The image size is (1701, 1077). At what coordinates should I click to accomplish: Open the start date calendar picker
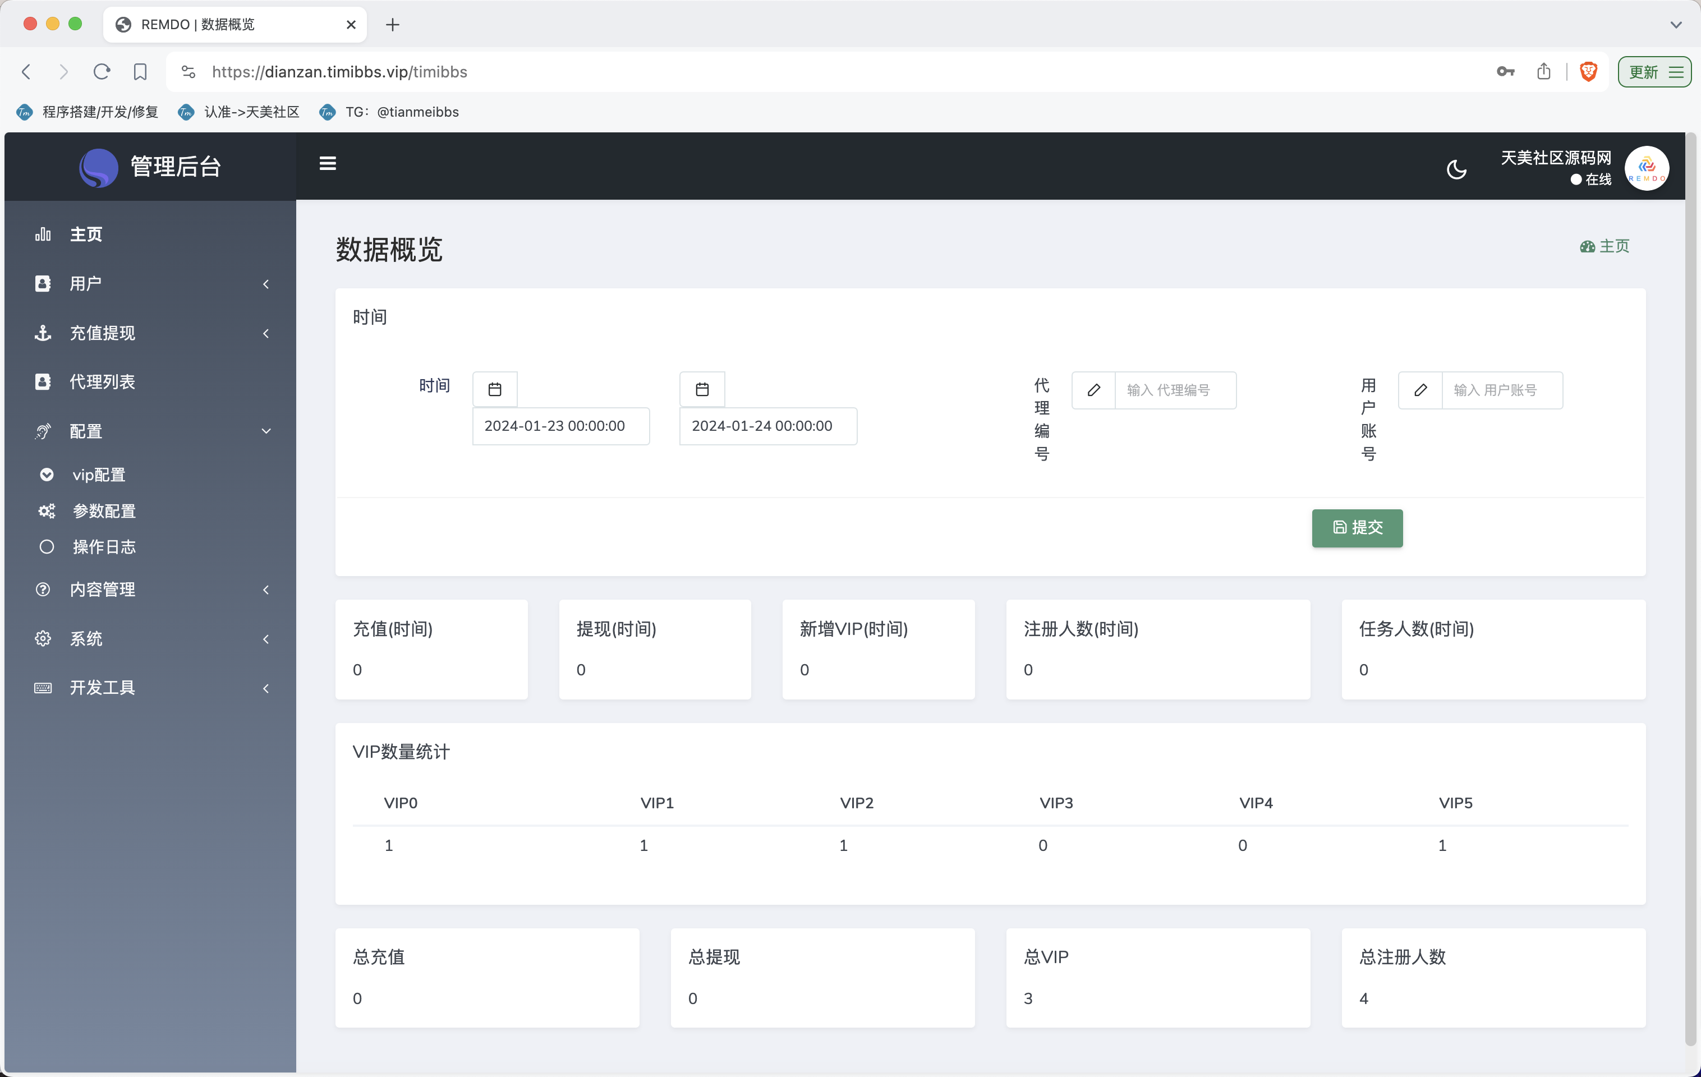(x=494, y=389)
